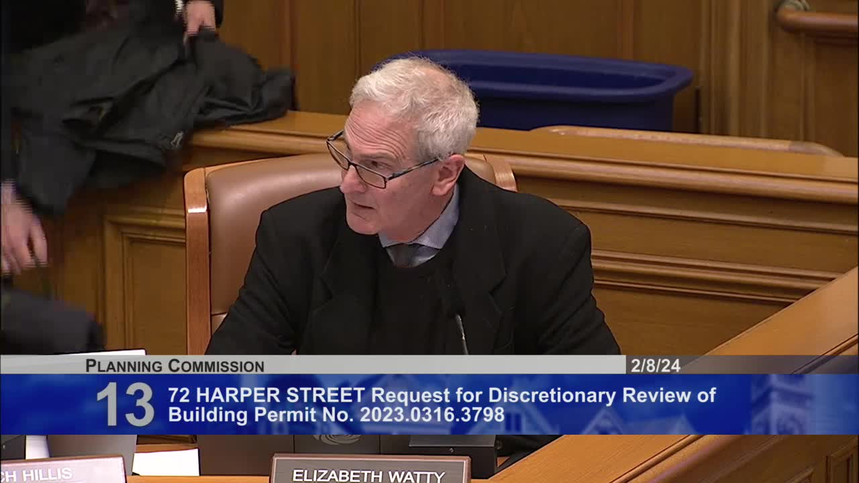Image resolution: width=859 pixels, height=483 pixels.
Task: Click the microphone in front of the speaker
Action: point(462,332)
